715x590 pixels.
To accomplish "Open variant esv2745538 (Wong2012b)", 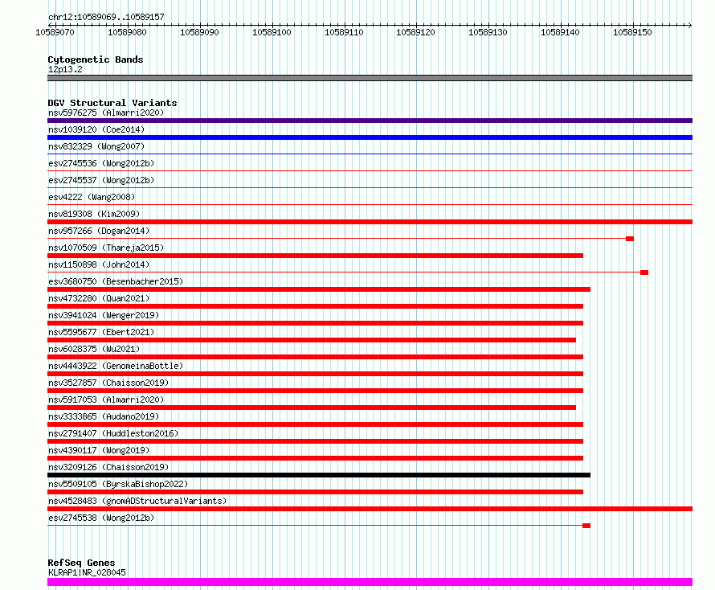I will [x=101, y=518].
